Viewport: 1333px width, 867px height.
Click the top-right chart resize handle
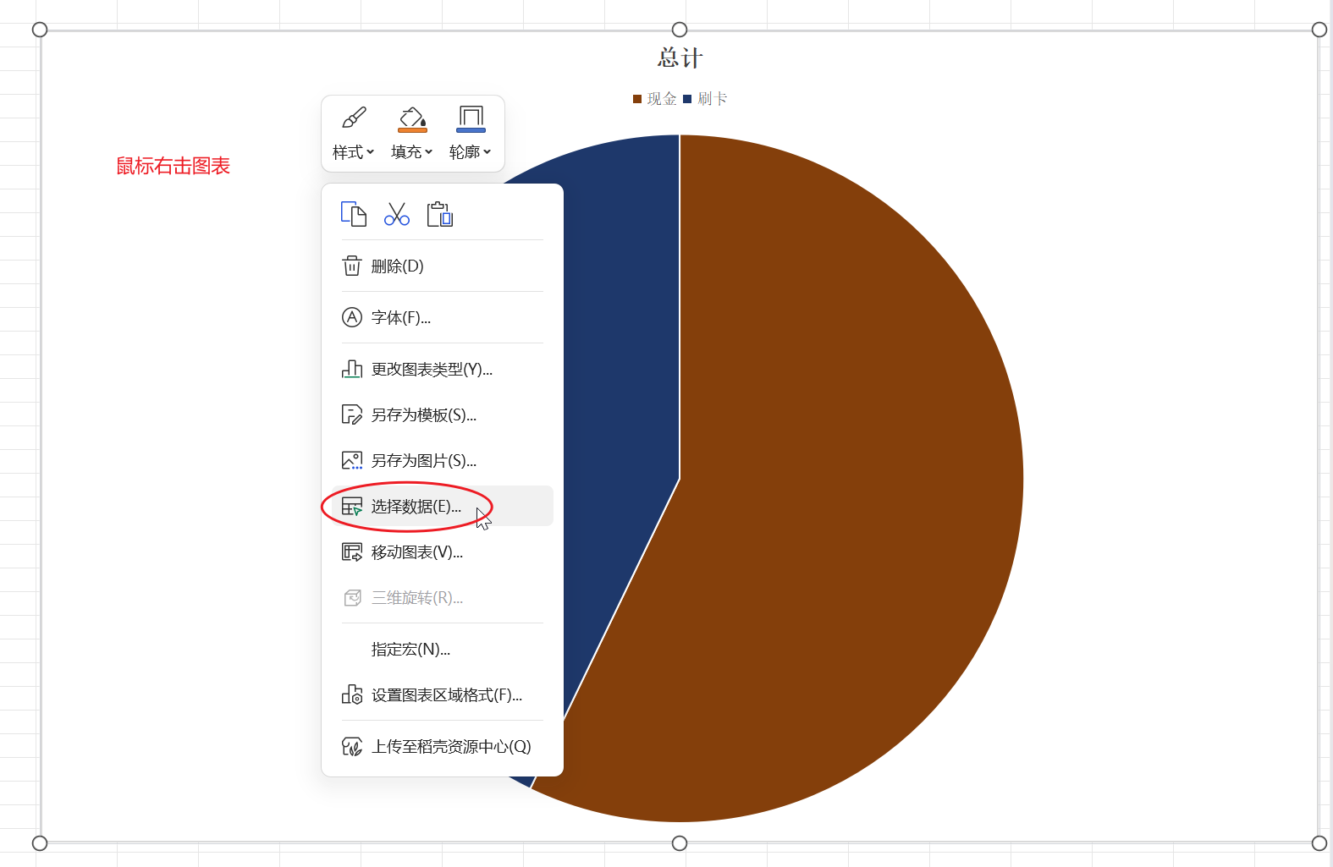click(x=1319, y=30)
